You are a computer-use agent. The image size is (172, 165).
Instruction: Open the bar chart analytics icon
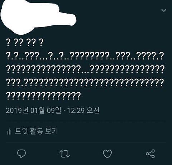pyautogui.click(x=9, y=132)
